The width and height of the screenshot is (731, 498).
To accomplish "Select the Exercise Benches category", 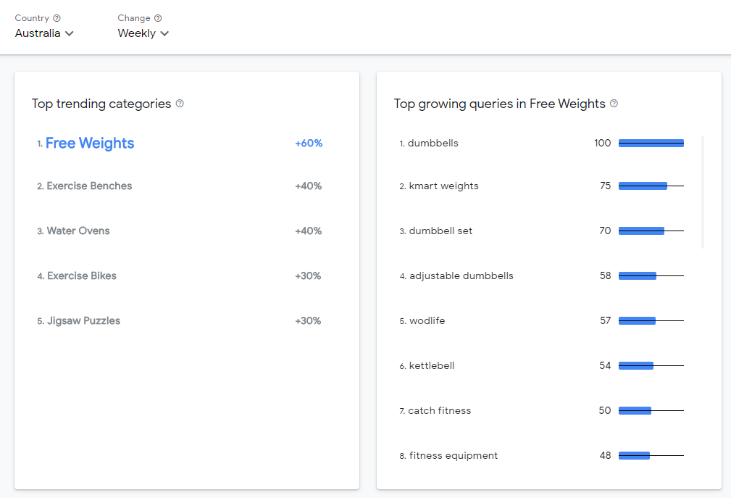I will (89, 186).
